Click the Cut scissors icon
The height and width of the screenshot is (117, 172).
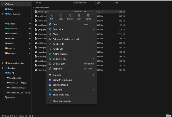(x=51, y=15)
